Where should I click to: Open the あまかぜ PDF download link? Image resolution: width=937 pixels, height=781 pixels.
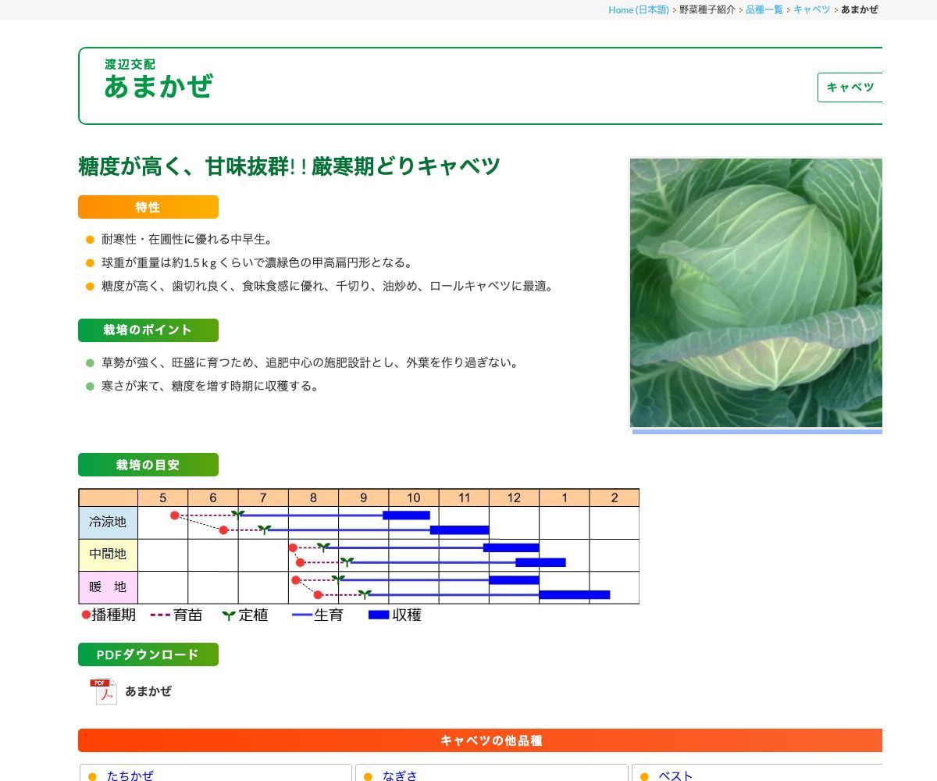[148, 691]
